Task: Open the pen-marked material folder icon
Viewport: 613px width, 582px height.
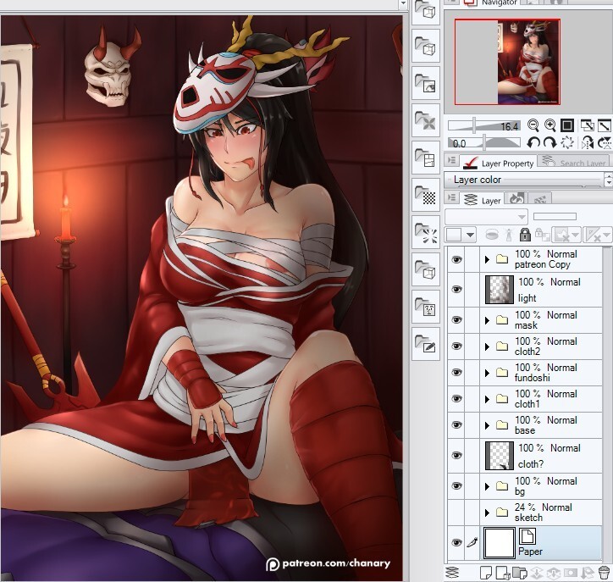Action: tap(426, 344)
